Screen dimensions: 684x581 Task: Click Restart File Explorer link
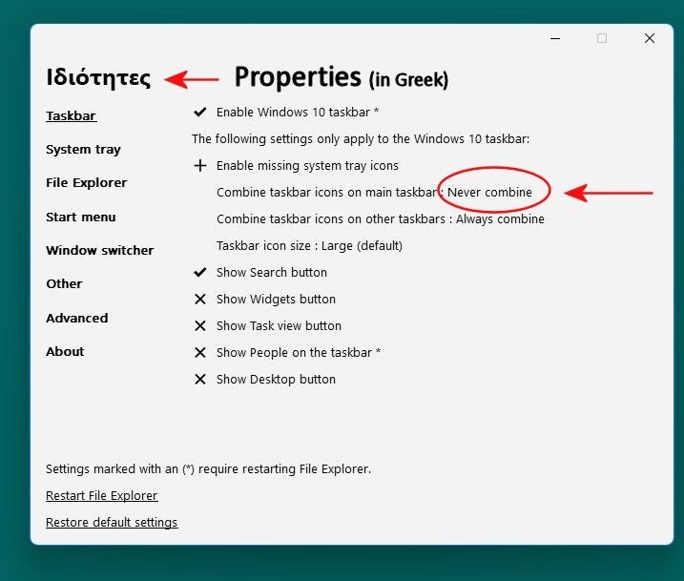click(102, 496)
